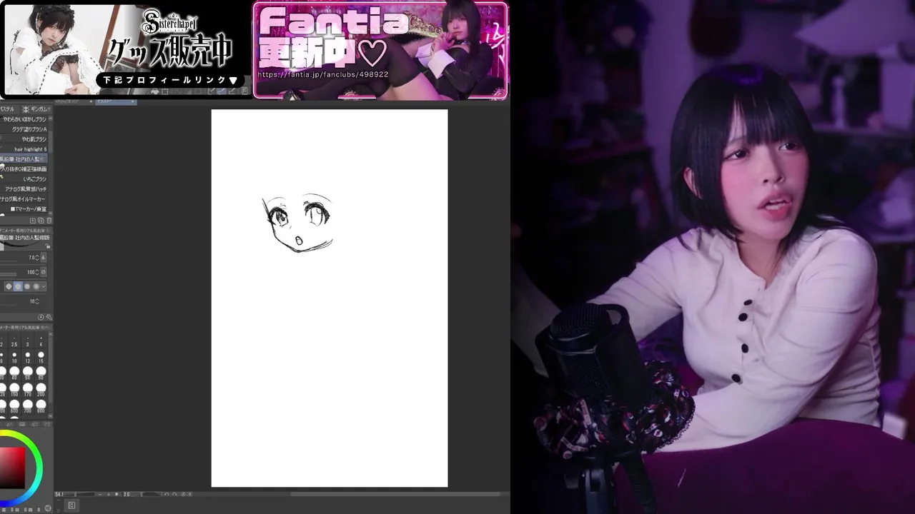The height and width of the screenshot is (514, 915).
Task: Choose brush size preset 4
Action: click(x=41, y=342)
